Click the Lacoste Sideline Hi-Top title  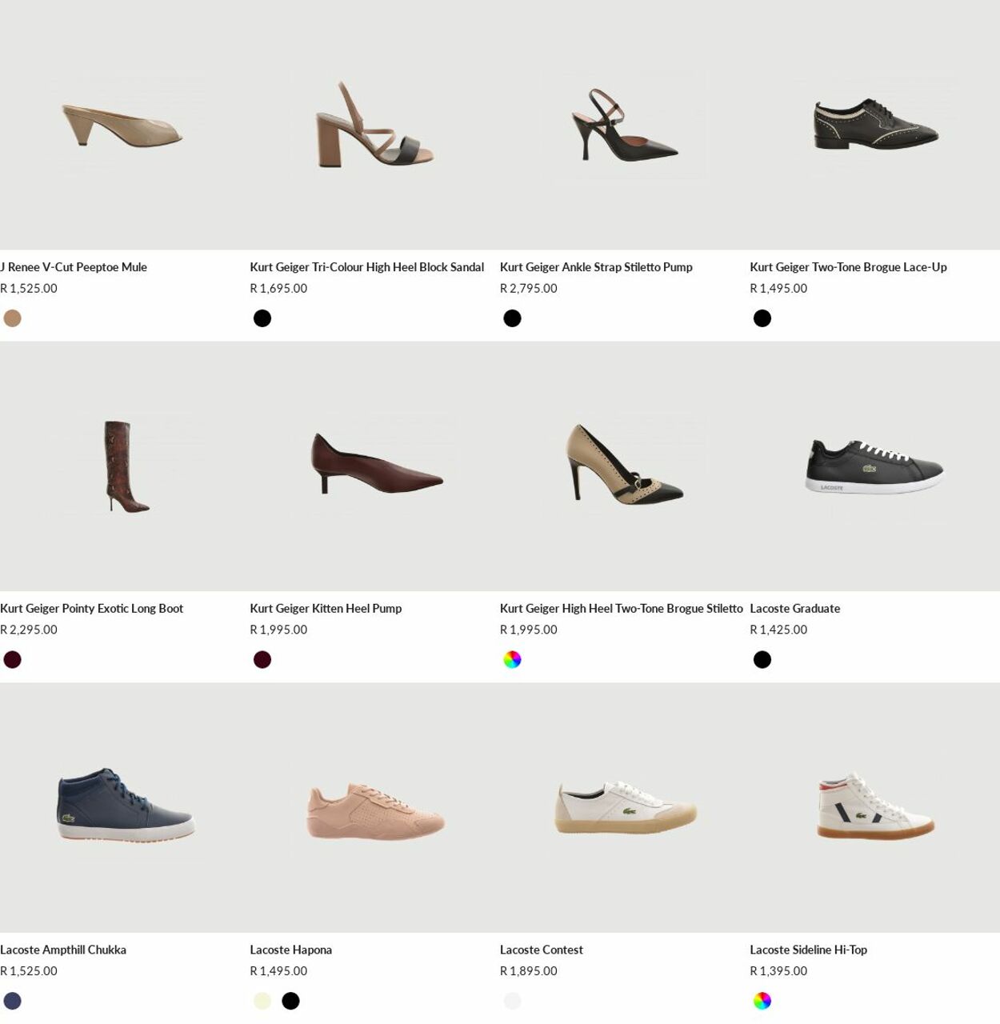[809, 950]
